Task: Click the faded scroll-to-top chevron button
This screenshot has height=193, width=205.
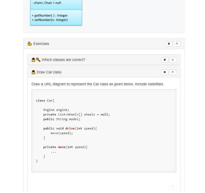Action: tap(173, 187)
